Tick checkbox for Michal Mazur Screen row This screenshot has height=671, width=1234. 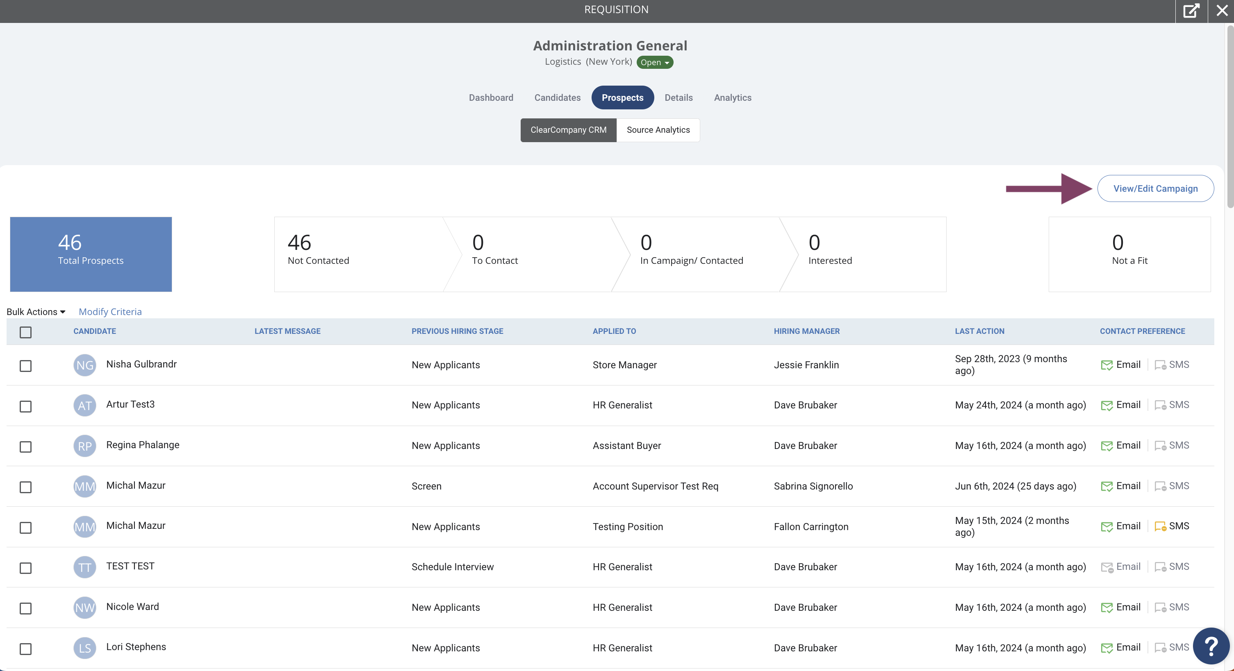(x=25, y=487)
